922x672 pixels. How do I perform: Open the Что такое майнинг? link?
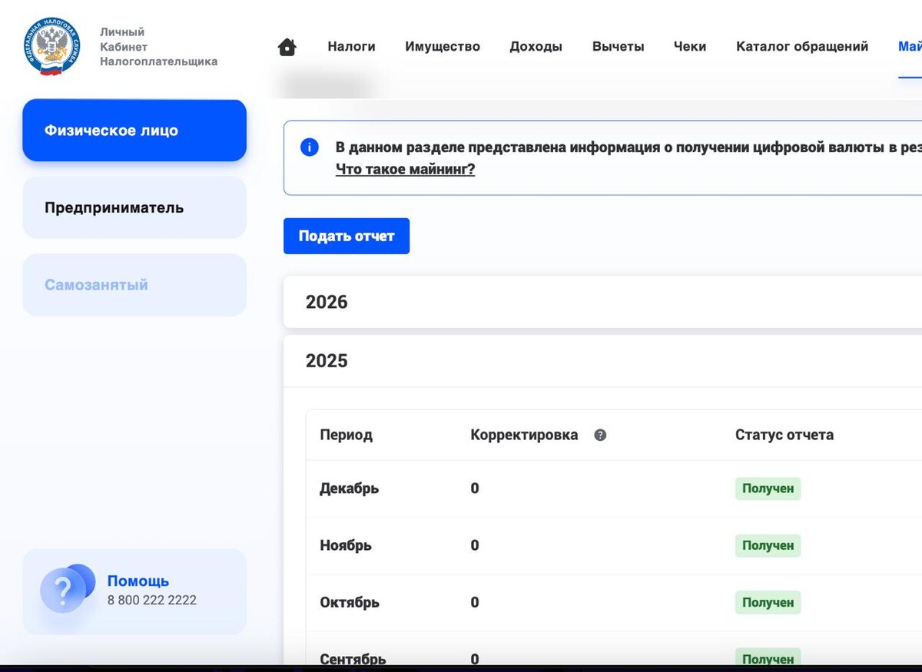[406, 169]
